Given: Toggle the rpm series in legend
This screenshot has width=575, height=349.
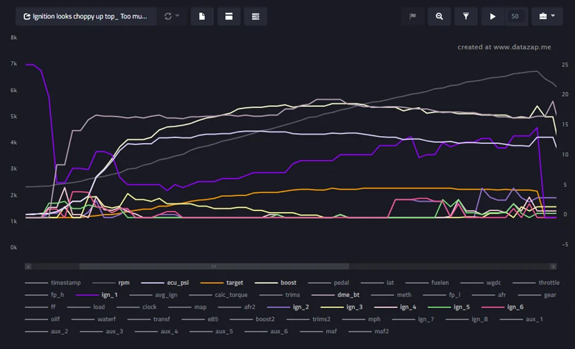Looking at the screenshot, I should click(111, 282).
